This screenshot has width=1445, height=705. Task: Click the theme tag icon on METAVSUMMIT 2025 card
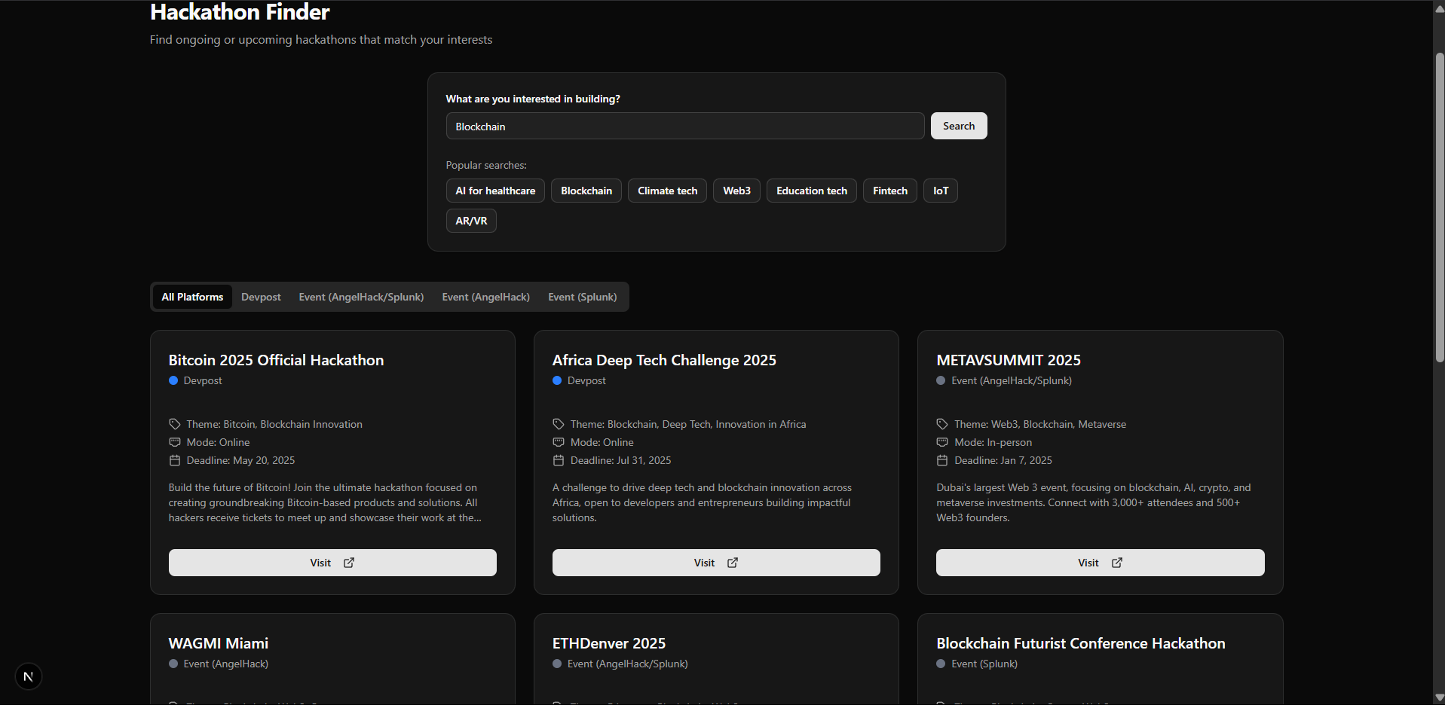click(x=942, y=424)
